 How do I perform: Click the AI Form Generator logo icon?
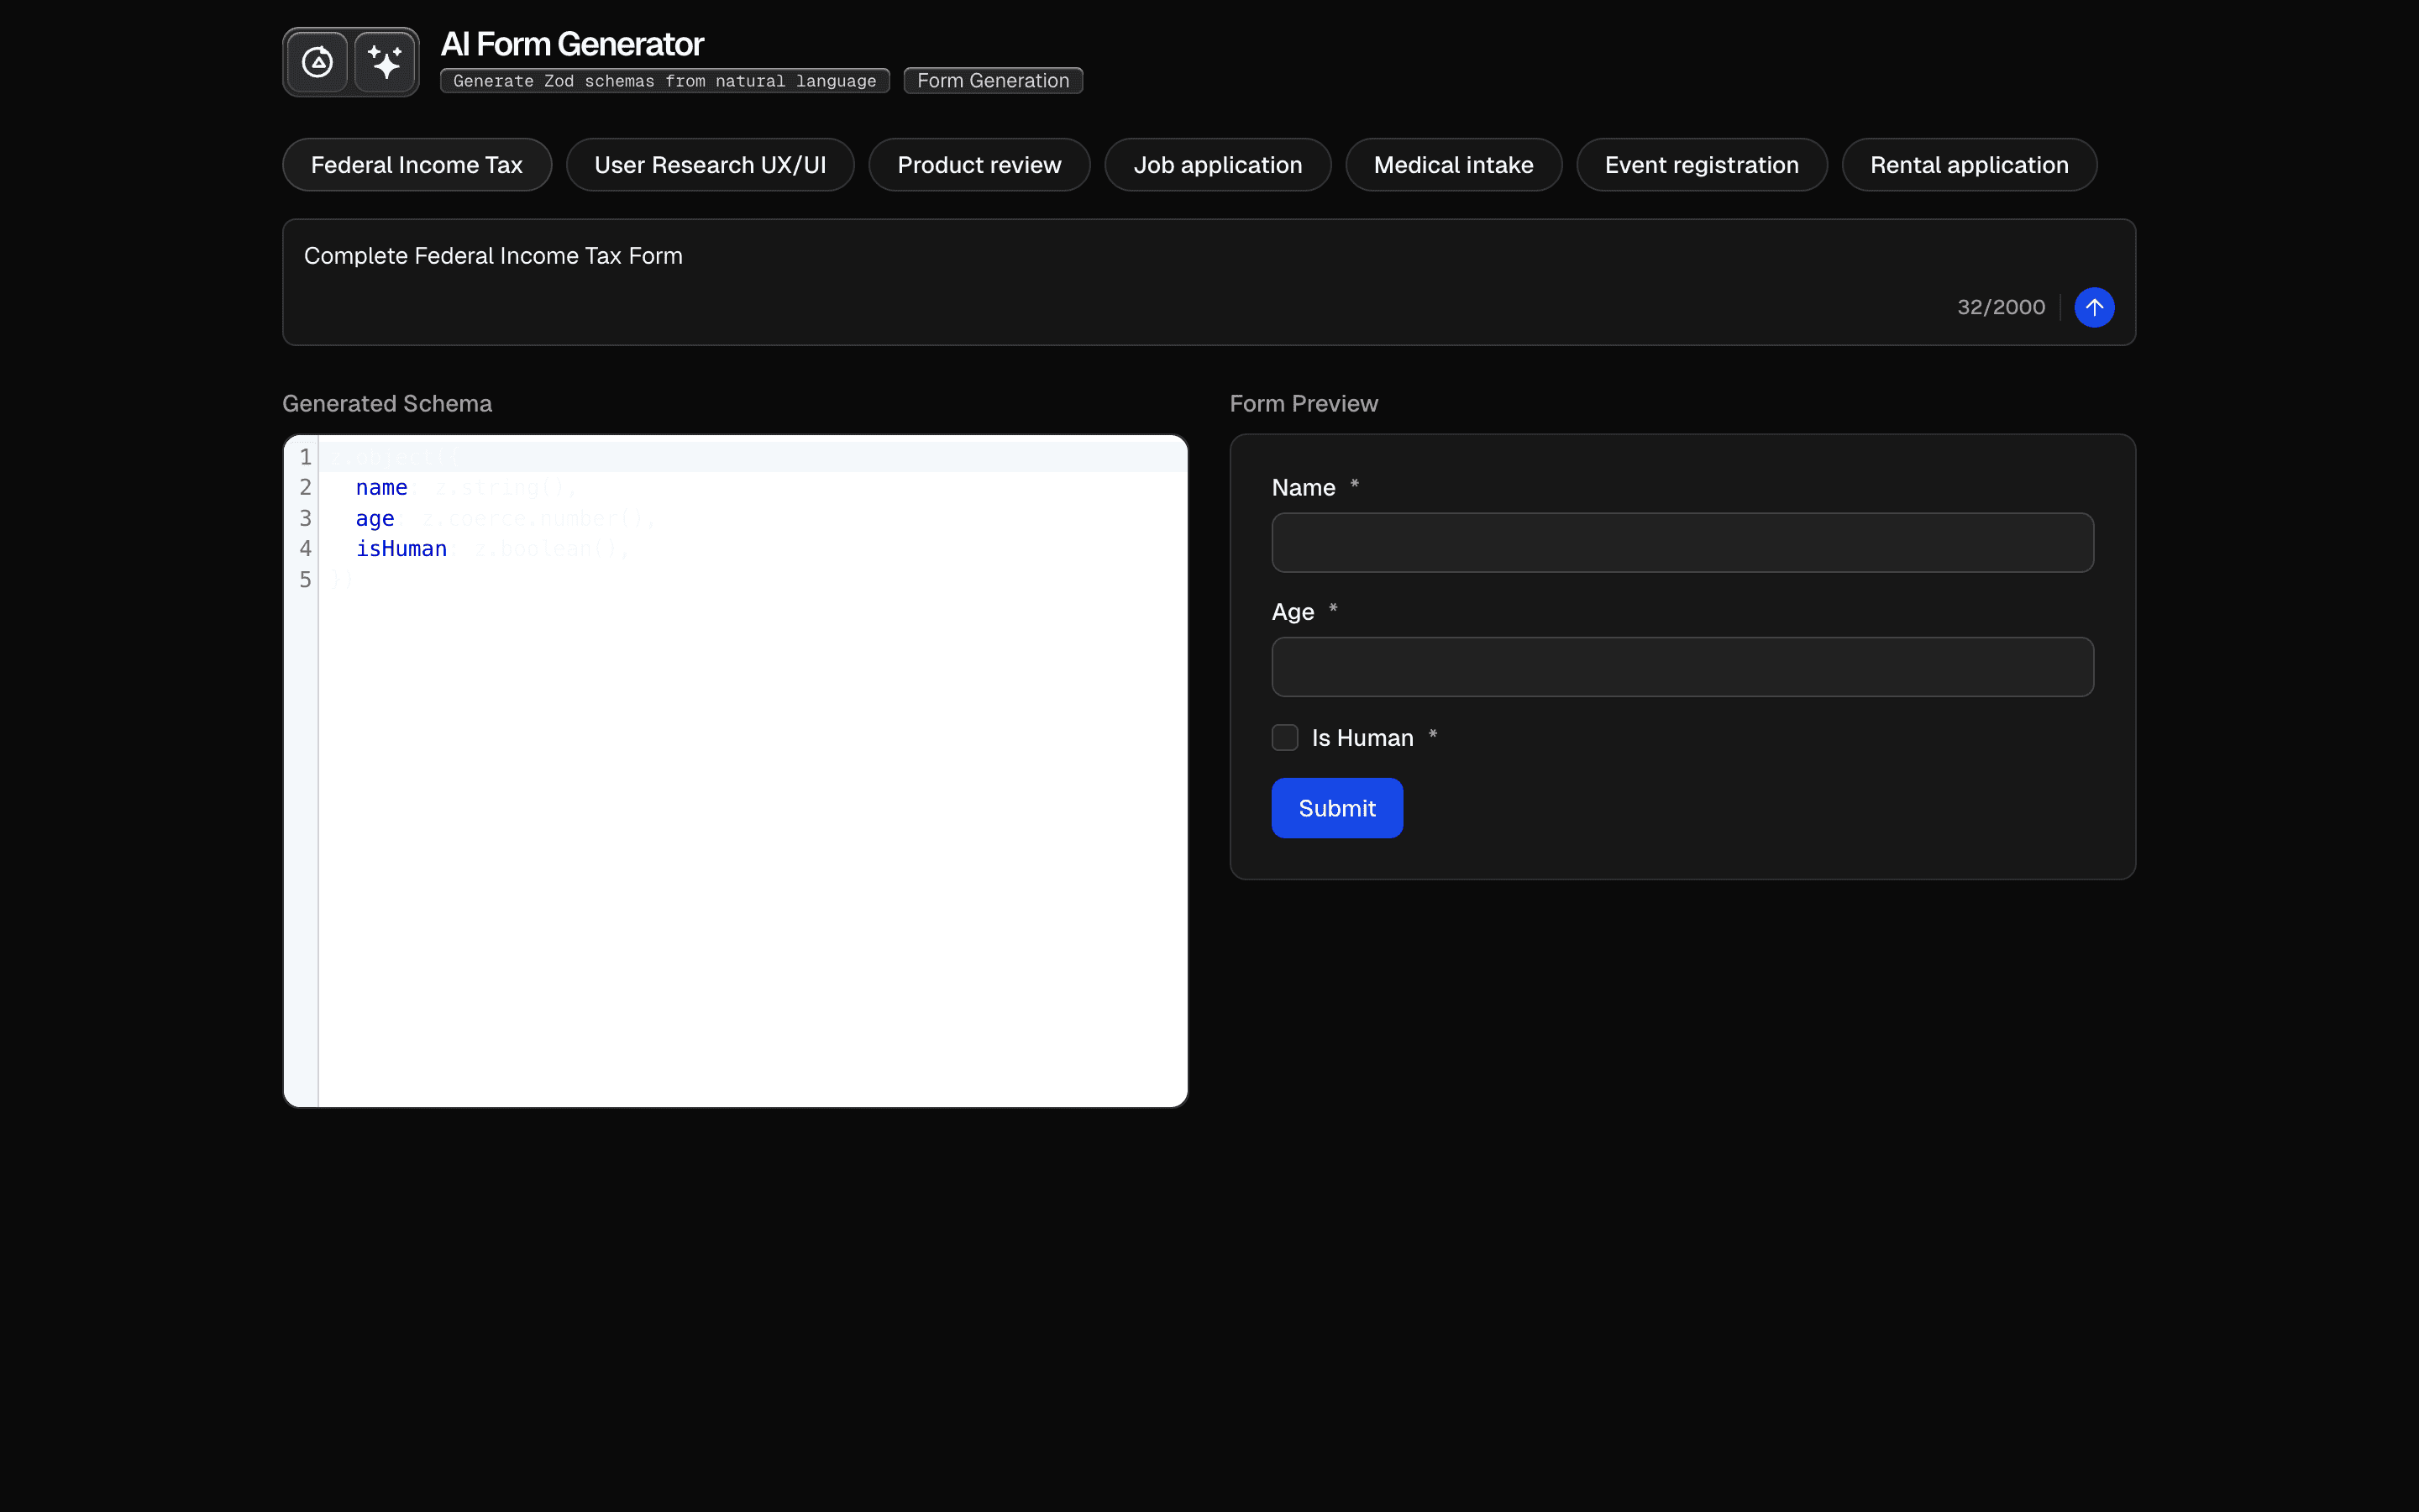(316, 61)
